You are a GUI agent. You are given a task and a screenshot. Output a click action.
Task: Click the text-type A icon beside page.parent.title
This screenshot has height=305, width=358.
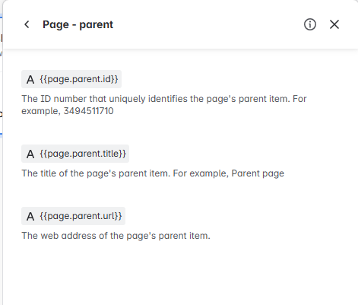click(x=30, y=154)
